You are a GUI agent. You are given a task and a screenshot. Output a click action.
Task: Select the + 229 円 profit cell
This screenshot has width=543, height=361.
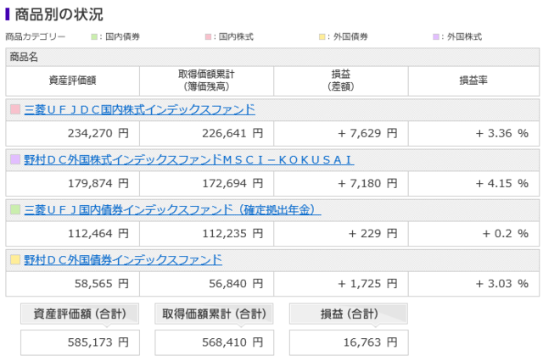pos(341,233)
